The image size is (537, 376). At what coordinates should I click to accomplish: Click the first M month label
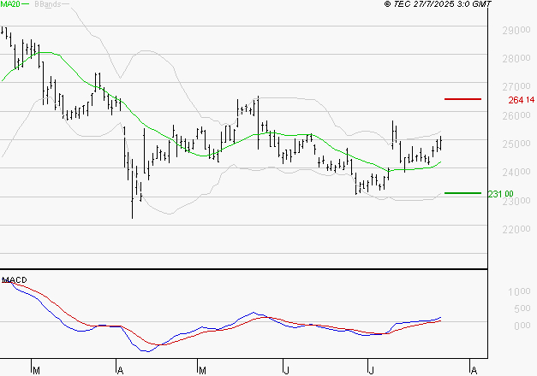tap(36, 371)
